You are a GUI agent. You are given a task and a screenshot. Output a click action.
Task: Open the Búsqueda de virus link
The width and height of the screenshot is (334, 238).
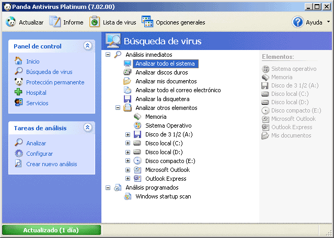tap(49, 72)
